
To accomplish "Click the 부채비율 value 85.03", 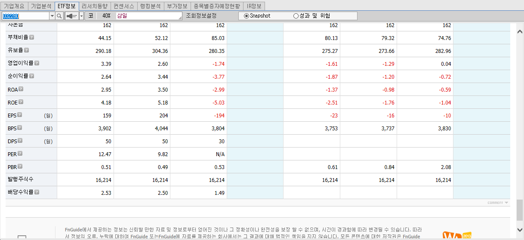I will point(218,38).
